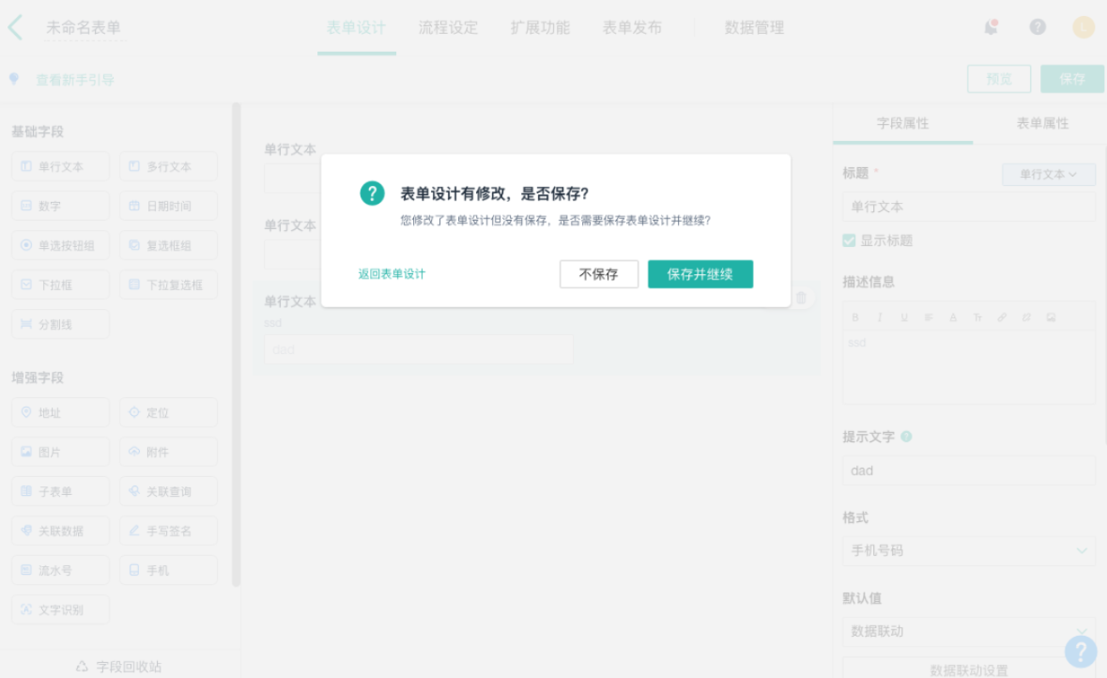Click the 保存并继续 button
The image size is (1107, 678).
[x=700, y=274]
